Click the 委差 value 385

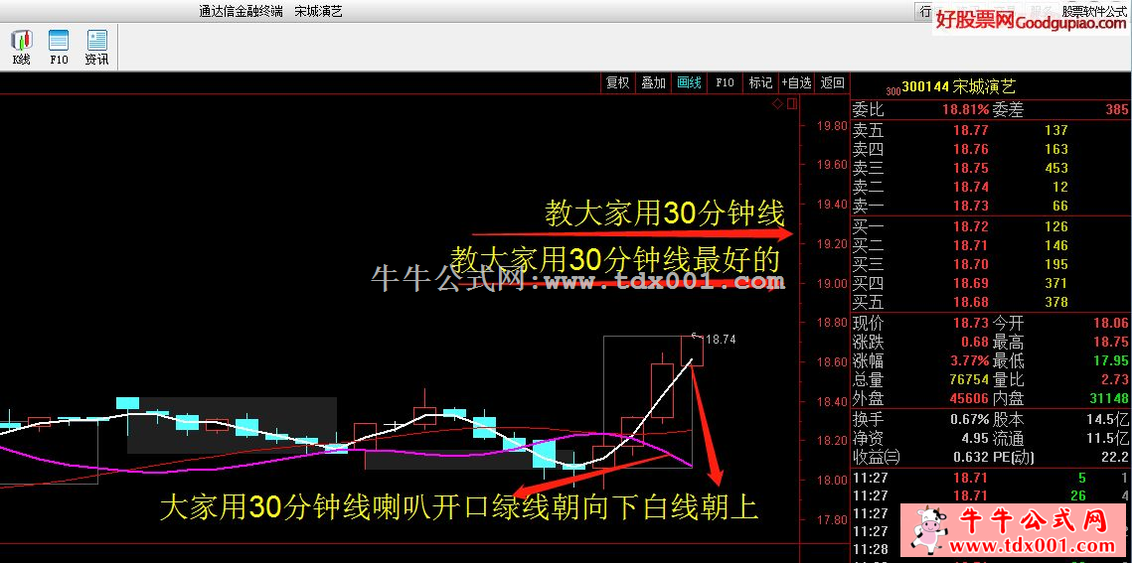click(x=1116, y=110)
